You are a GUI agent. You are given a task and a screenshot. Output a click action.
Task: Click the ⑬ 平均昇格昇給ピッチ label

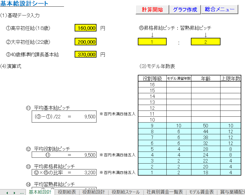[50, 166]
